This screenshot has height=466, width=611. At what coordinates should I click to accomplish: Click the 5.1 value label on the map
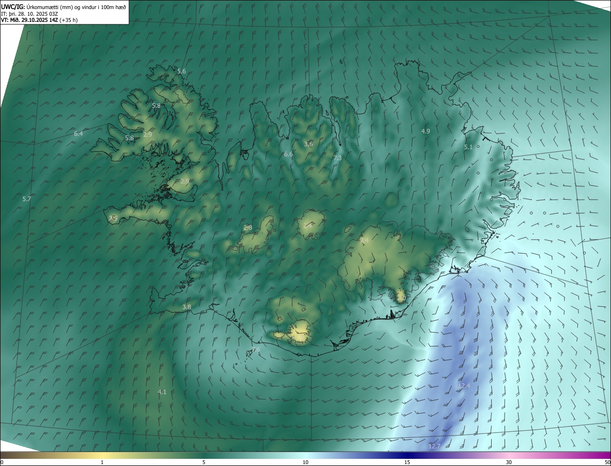468,147
